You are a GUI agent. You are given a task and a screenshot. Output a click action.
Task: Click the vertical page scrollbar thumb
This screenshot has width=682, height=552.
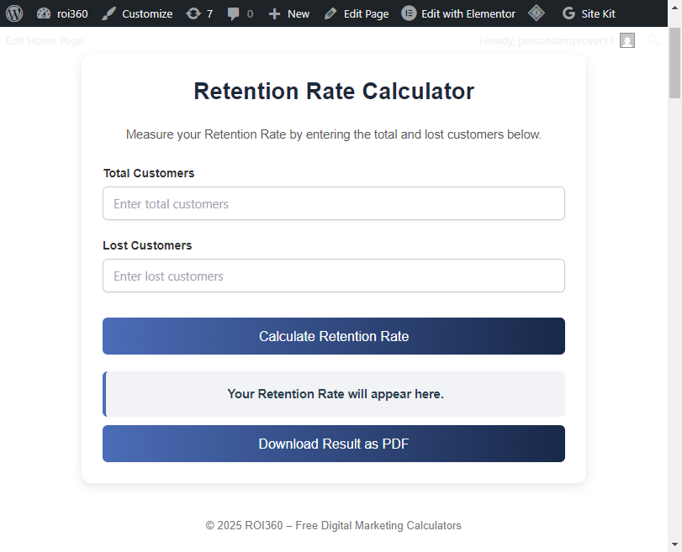(x=674, y=63)
